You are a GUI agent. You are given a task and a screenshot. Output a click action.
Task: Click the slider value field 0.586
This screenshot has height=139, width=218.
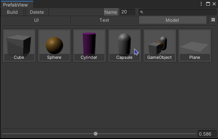[207, 134]
